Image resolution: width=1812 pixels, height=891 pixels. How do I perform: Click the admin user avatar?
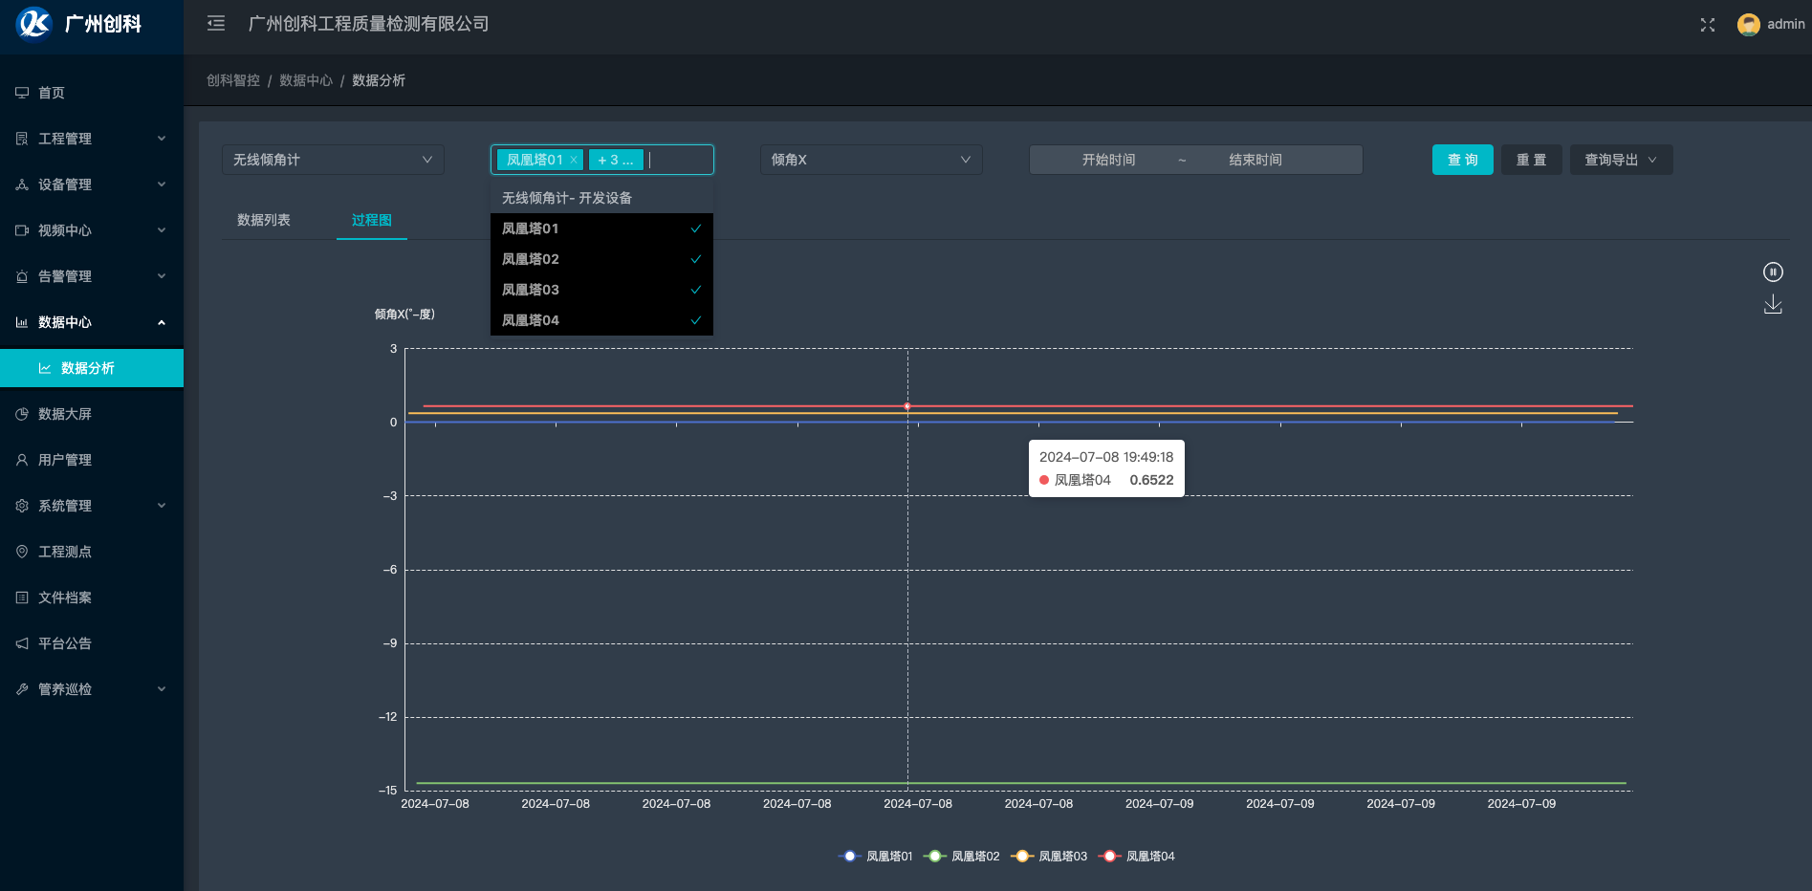pyautogui.click(x=1748, y=25)
